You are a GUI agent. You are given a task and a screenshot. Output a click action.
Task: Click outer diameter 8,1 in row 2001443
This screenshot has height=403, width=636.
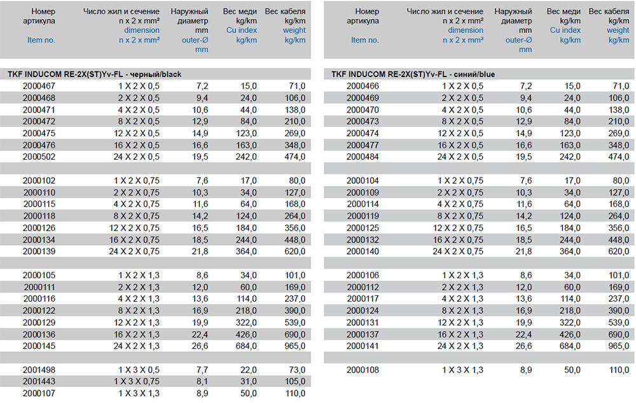[x=202, y=381]
